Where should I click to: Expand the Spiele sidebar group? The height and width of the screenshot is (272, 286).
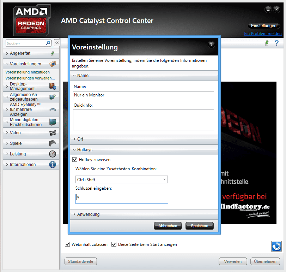point(31,143)
